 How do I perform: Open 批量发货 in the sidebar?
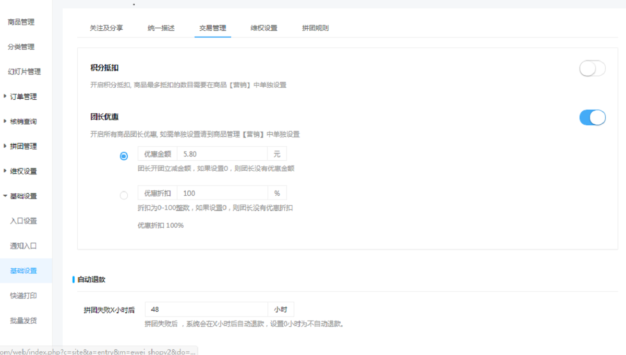pos(23,321)
